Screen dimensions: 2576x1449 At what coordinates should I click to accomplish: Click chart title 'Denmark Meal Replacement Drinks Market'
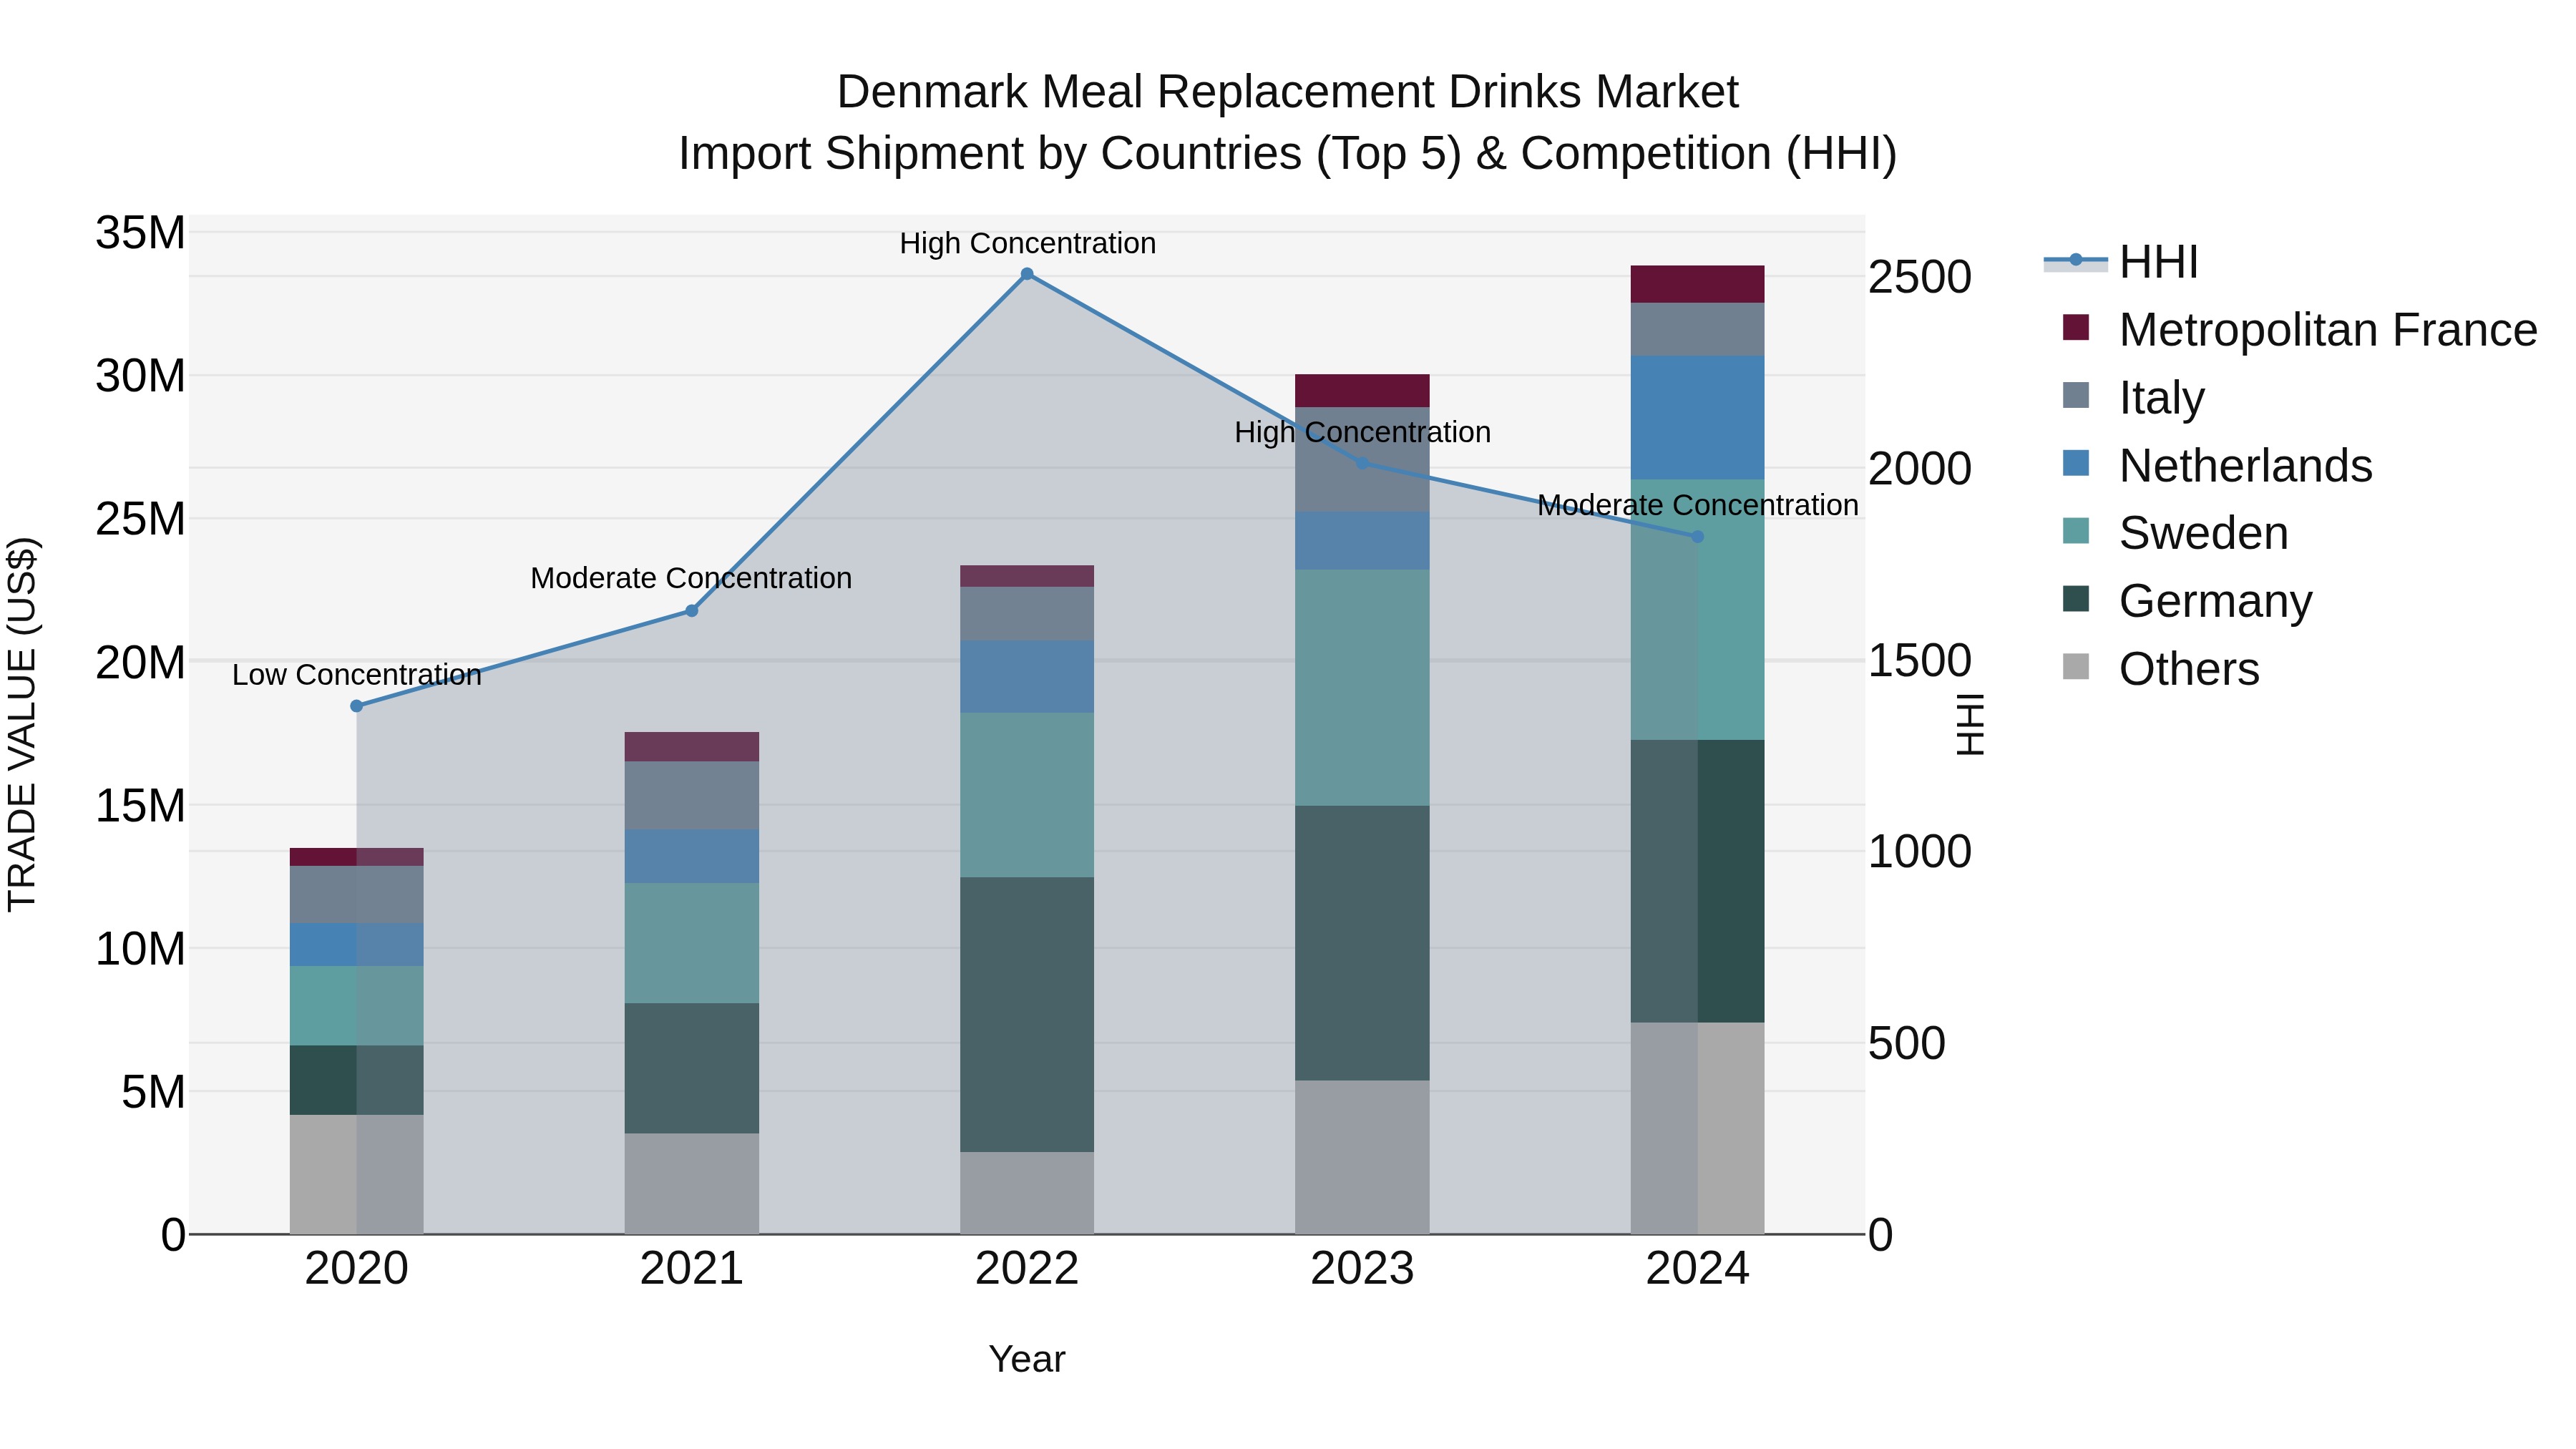tap(1288, 92)
